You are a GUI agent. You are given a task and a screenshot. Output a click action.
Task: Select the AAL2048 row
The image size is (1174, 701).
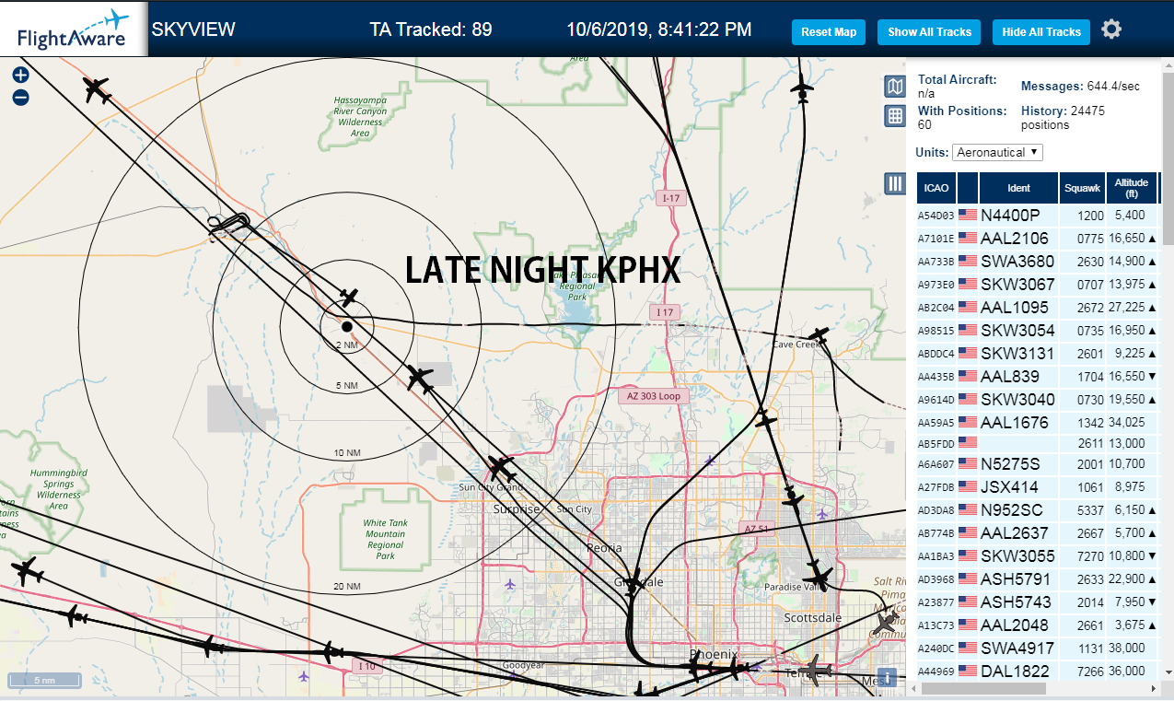tap(1038, 625)
